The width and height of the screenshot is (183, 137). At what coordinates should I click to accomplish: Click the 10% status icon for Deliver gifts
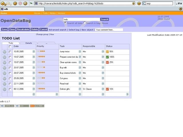pos(108,89)
